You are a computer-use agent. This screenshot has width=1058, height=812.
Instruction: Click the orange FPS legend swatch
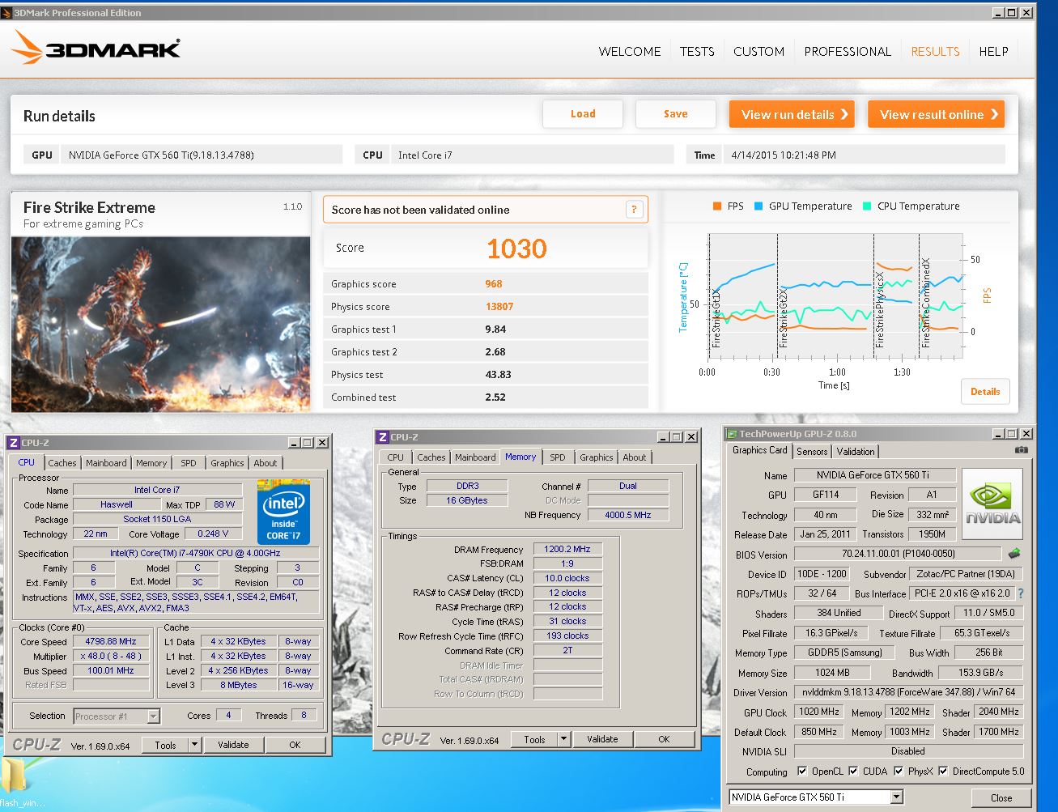(717, 206)
